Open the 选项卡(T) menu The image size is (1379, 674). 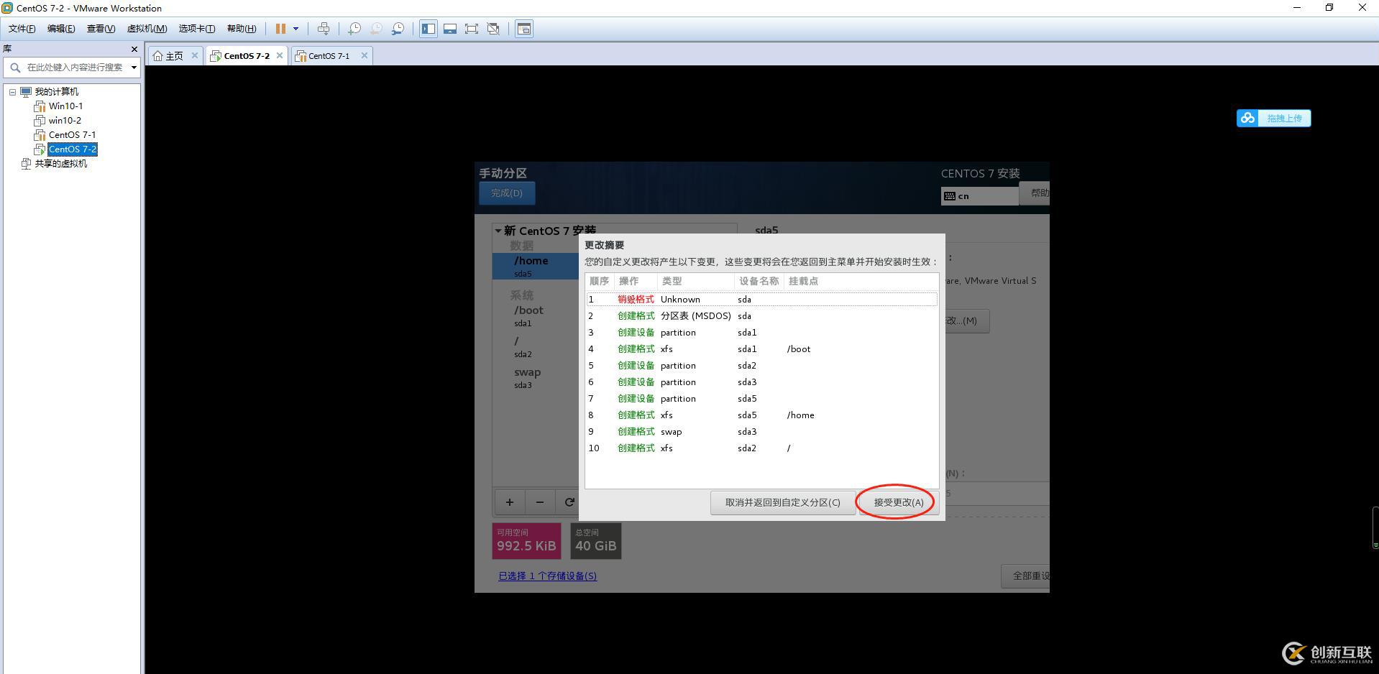coord(197,29)
